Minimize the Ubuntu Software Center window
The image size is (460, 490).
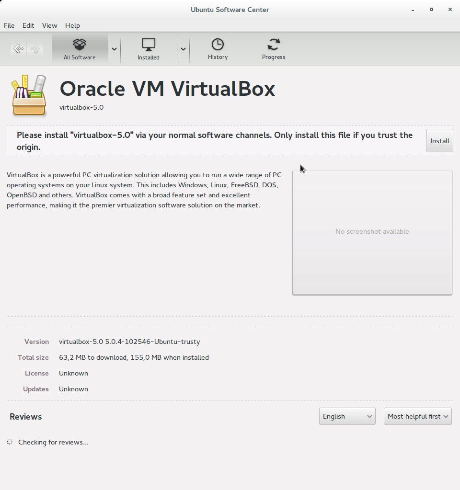(x=413, y=10)
